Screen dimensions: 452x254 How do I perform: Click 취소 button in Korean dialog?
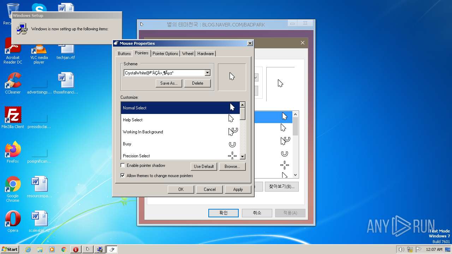pyautogui.click(x=257, y=213)
